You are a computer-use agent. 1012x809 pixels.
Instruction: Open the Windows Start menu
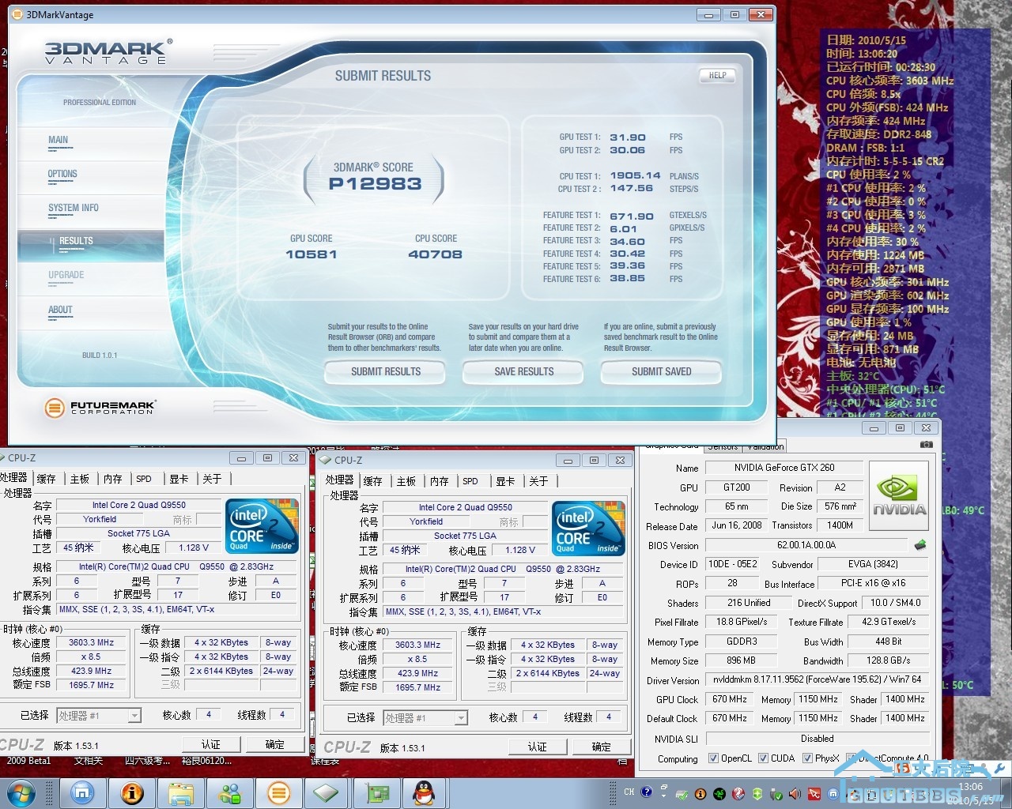(x=21, y=793)
